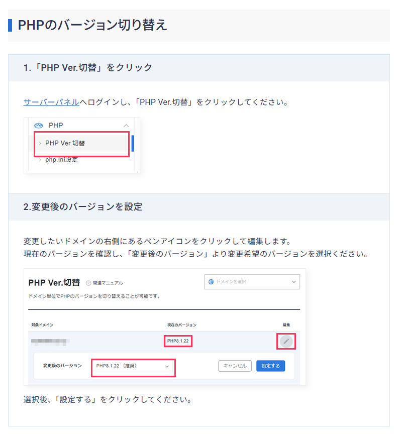The width and height of the screenshot is (400, 434).
Task: Open the 変更後のバージョン PHP8.1.22 dropdown
Action: click(133, 366)
